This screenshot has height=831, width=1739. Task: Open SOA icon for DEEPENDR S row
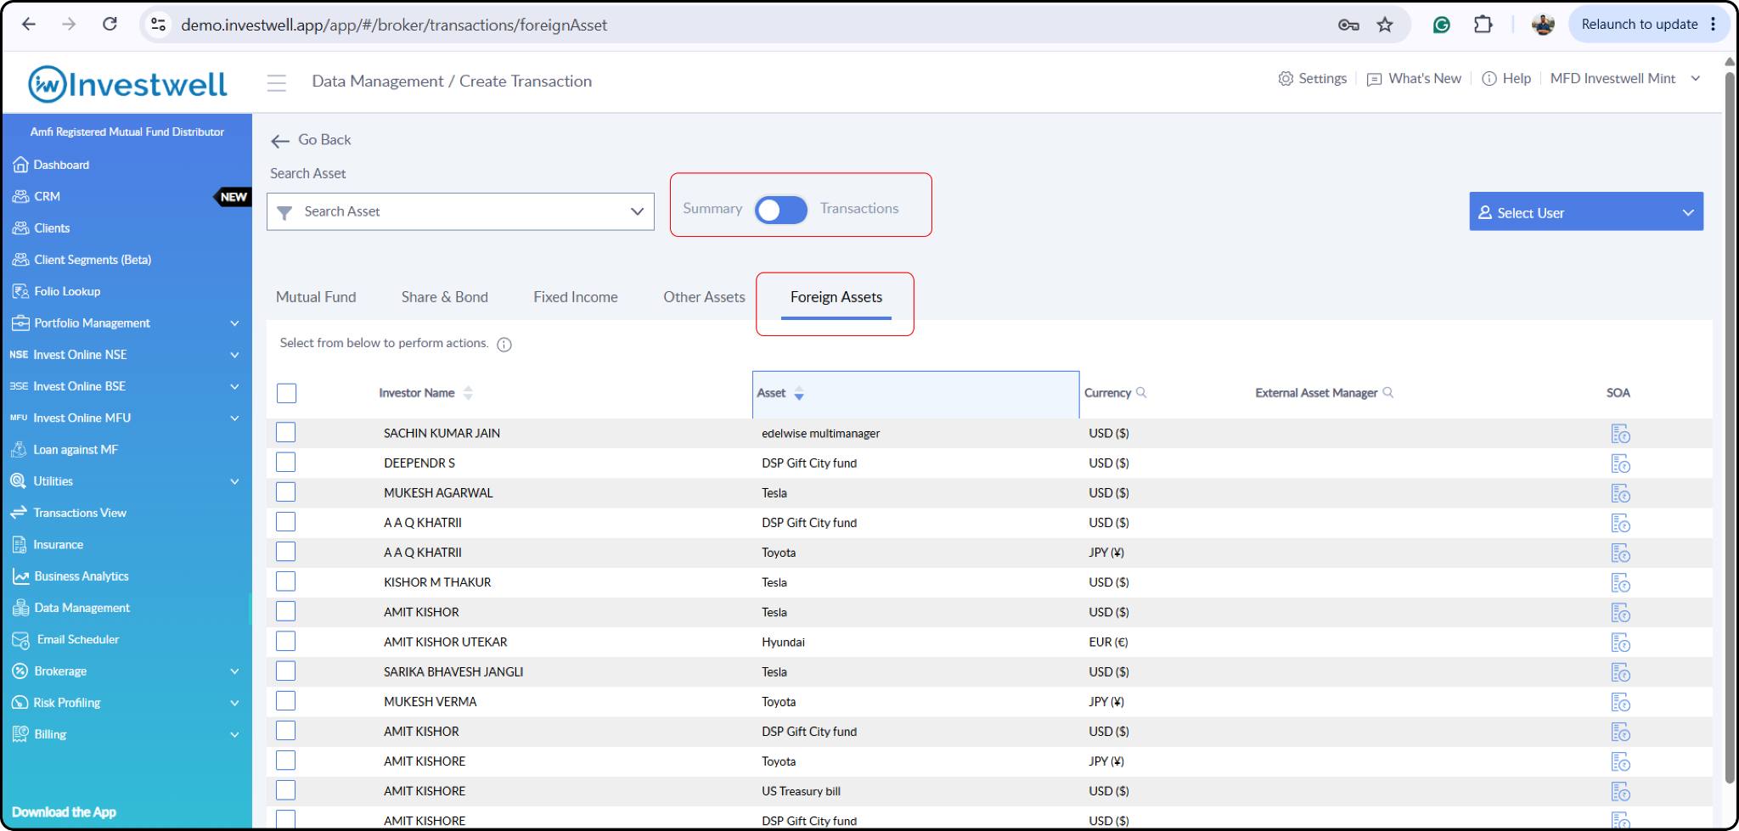pyautogui.click(x=1620, y=463)
